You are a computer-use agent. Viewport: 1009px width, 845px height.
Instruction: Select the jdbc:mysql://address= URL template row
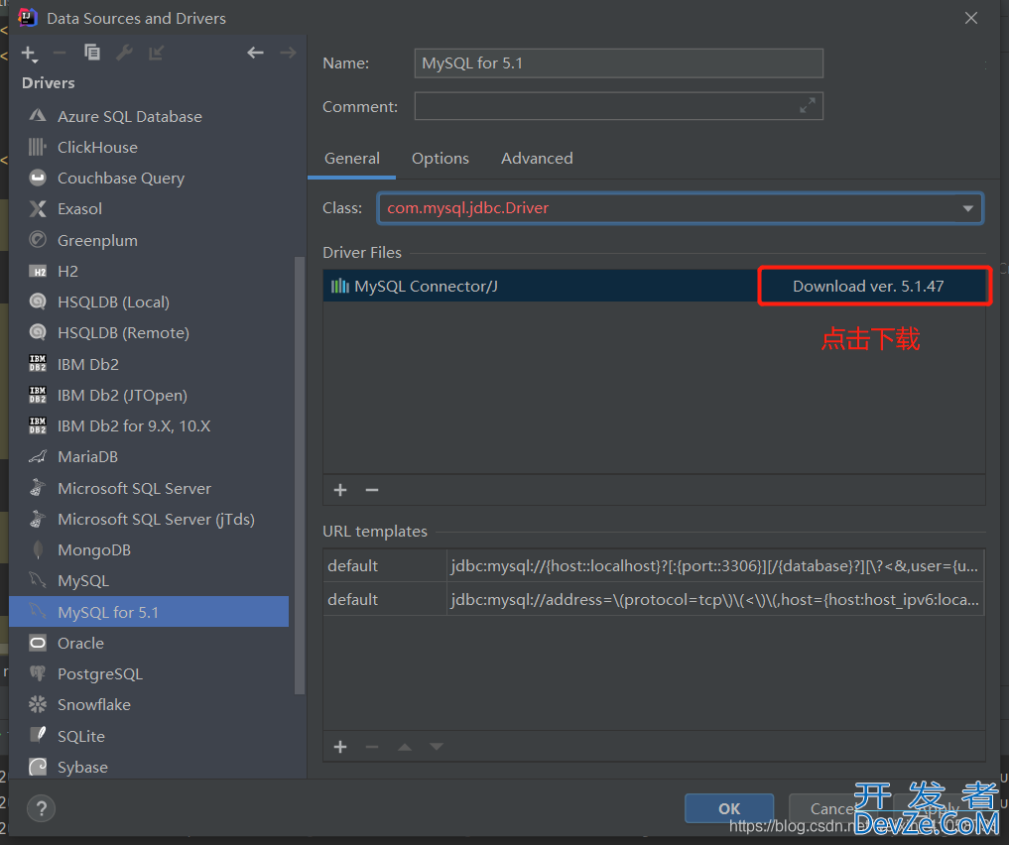(654, 599)
